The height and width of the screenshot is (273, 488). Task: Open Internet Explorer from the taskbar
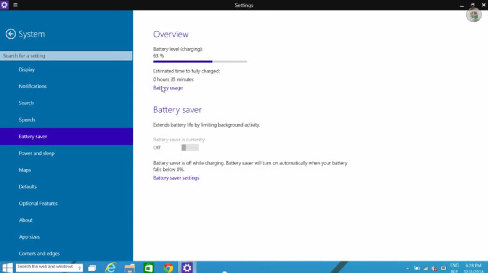tap(111, 268)
